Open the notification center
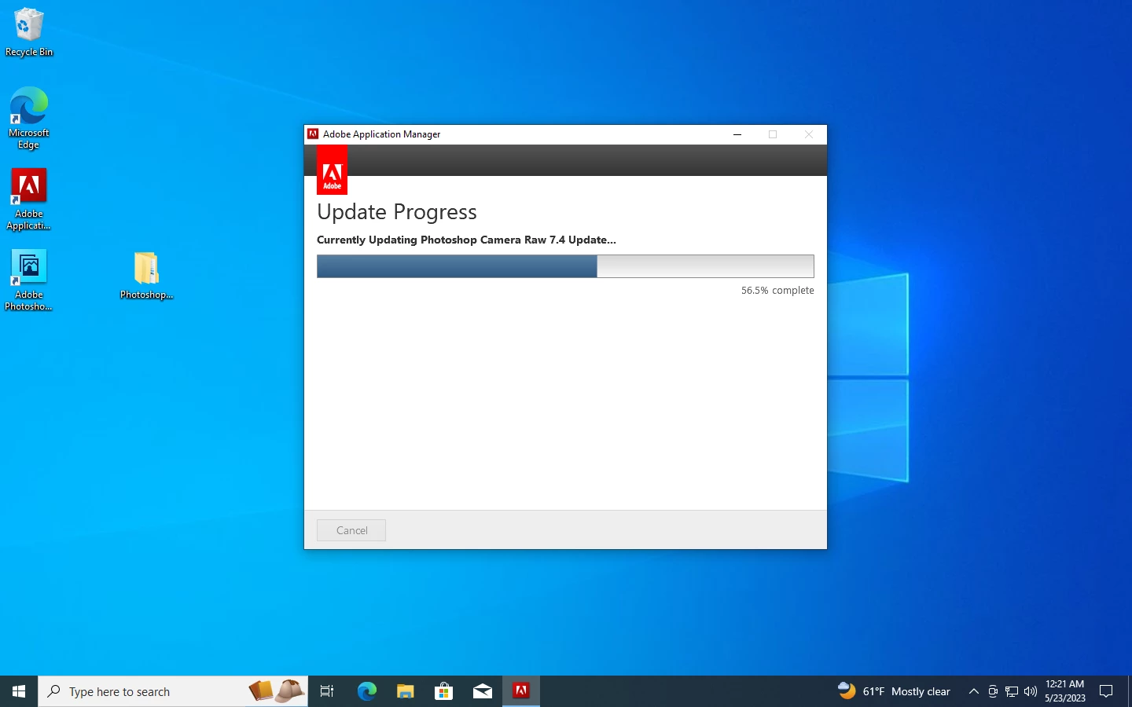Screen dimensions: 1132x707 [1107, 691]
